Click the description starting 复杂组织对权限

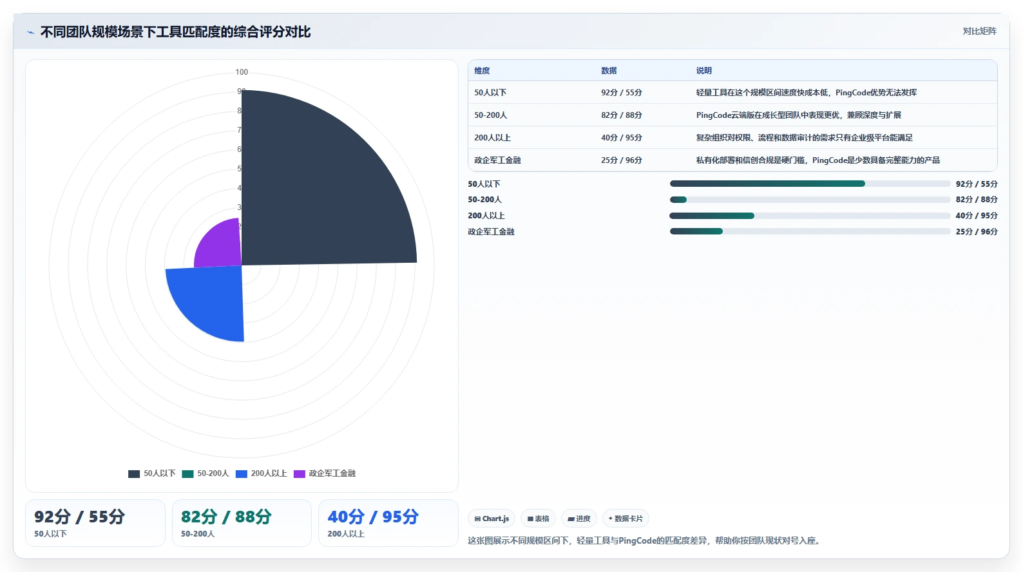coord(804,138)
